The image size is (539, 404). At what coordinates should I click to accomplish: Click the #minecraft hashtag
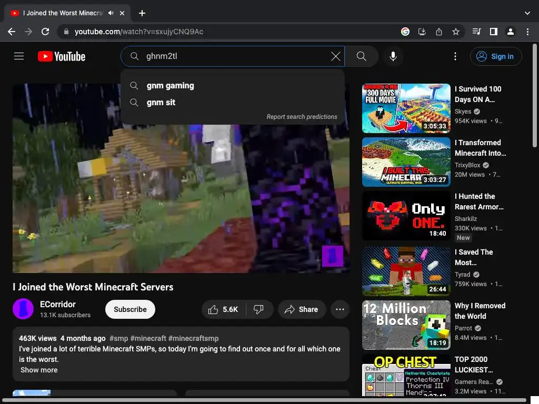(x=148, y=338)
